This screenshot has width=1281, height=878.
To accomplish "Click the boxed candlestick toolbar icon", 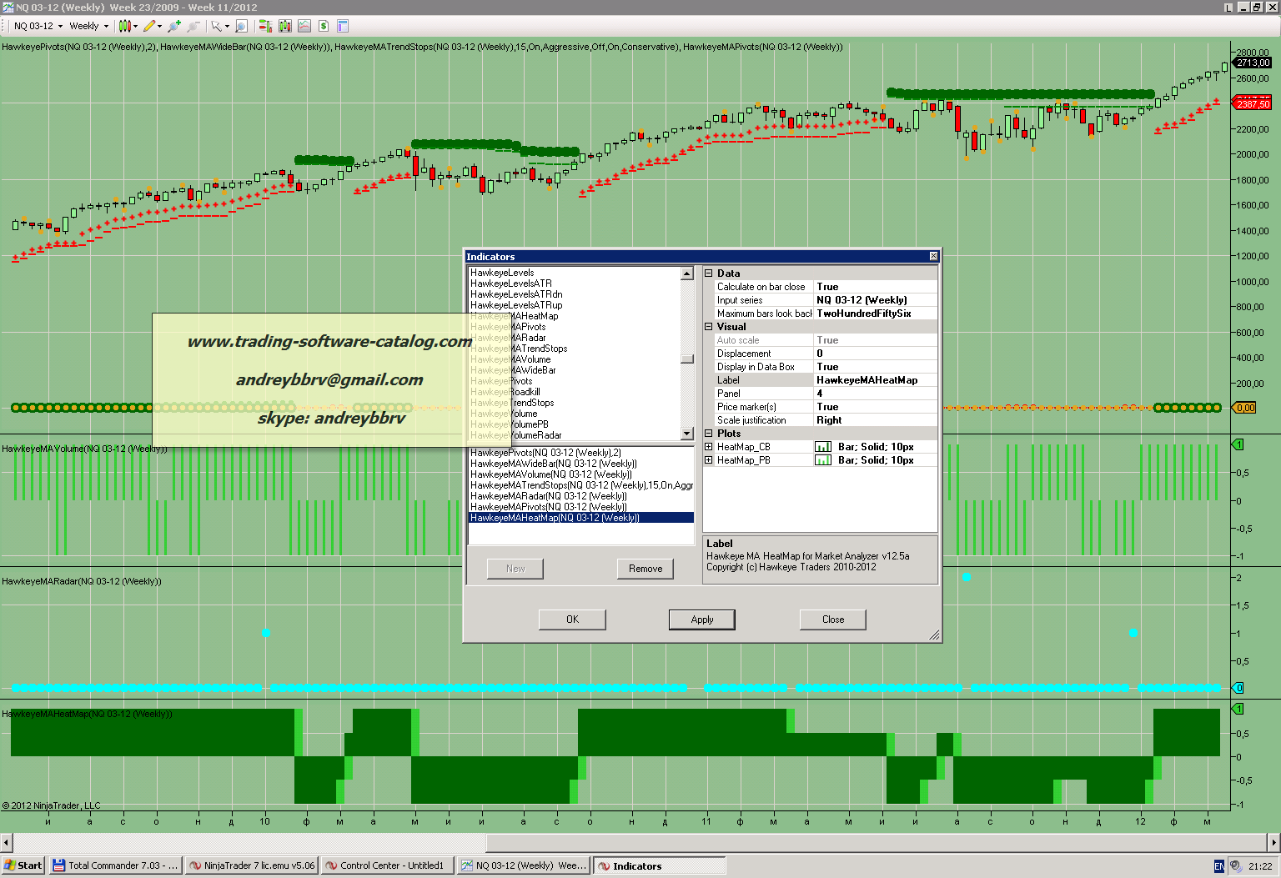I will click(x=285, y=26).
